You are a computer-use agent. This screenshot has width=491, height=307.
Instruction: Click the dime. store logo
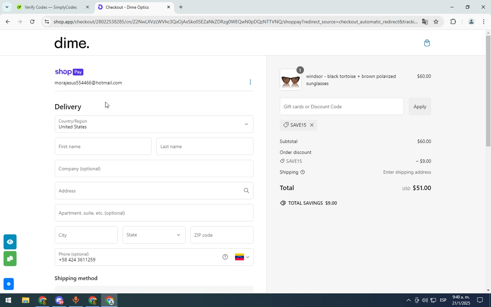[72, 43]
